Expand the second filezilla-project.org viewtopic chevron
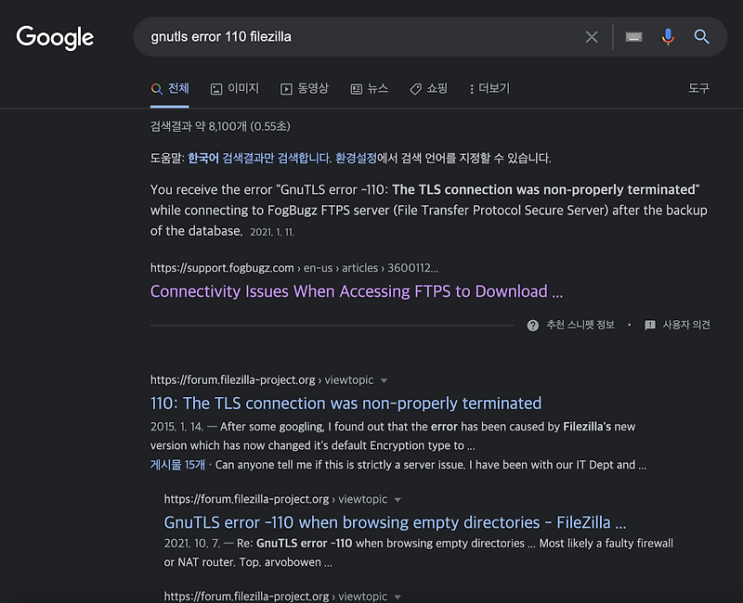This screenshot has width=743, height=603. click(x=398, y=498)
